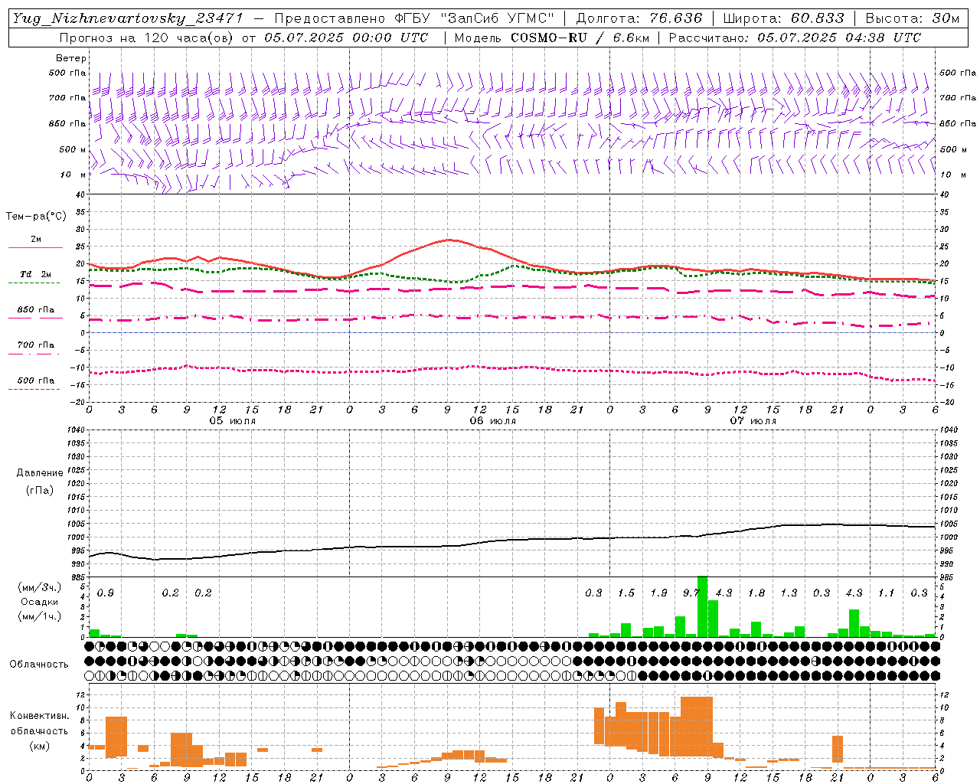Click the '1.3' precipitation amount value
Viewport: 980px width, 784px height.
[x=789, y=593]
